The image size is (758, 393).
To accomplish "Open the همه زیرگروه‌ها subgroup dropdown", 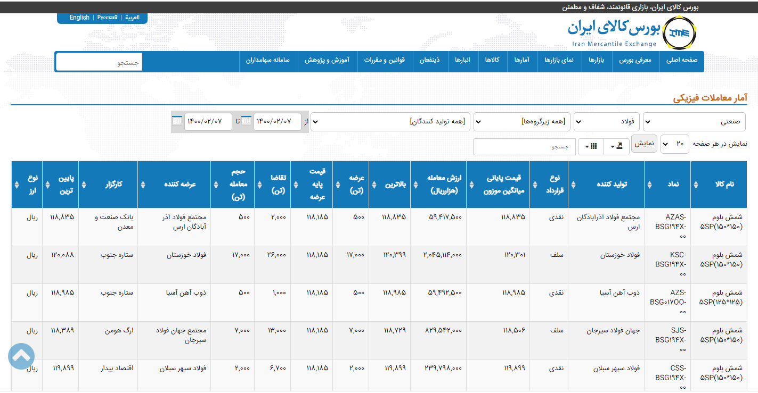I will pos(522,121).
